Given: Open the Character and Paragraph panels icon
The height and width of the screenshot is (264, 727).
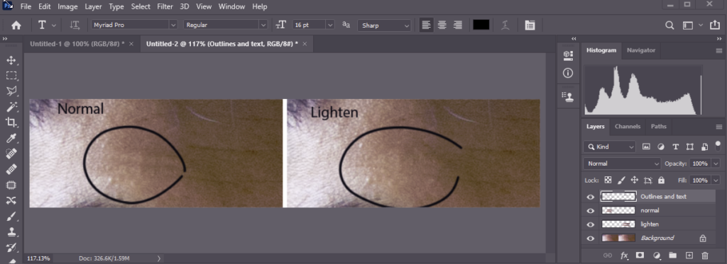Looking at the screenshot, I should (530, 25).
